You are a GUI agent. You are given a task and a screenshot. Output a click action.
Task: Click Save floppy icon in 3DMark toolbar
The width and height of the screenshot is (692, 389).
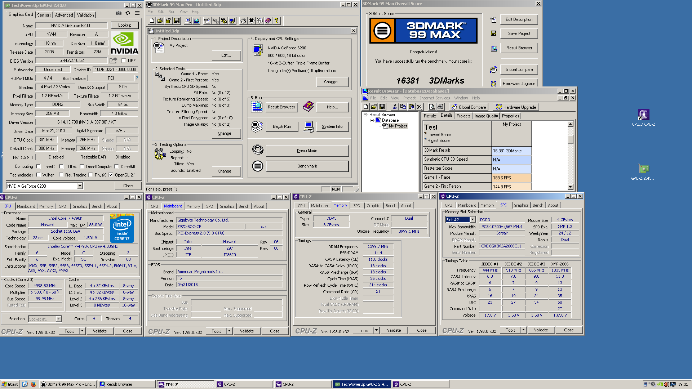177,21
